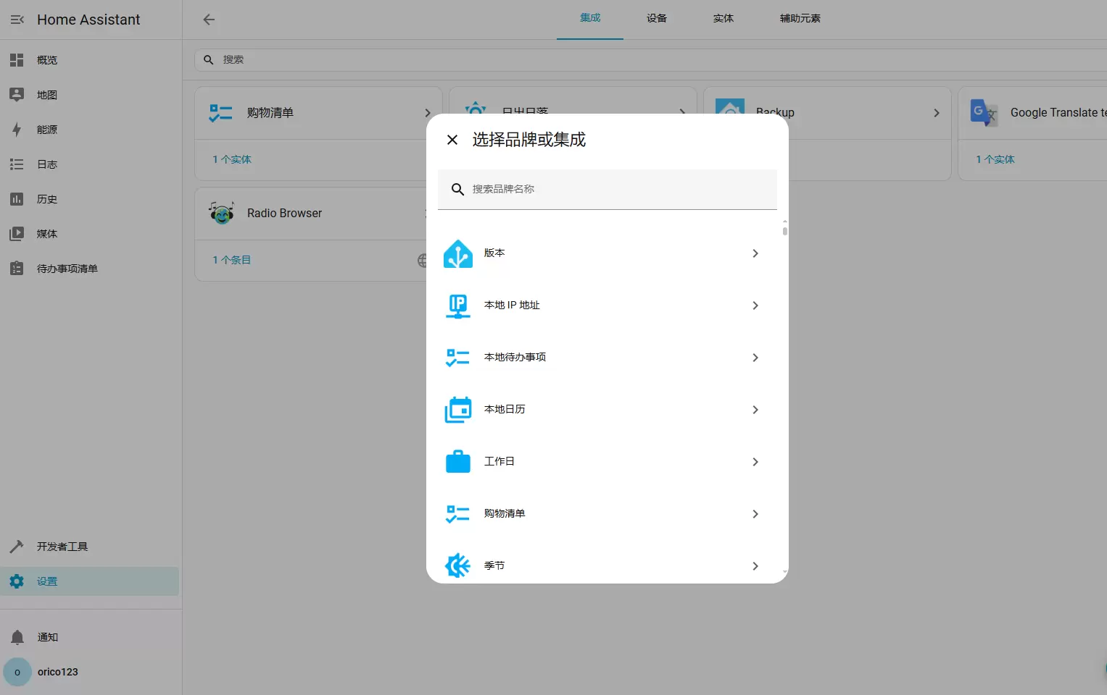
Task: Expand the 本地待办事项 entry chevron
Action: coord(755,358)
